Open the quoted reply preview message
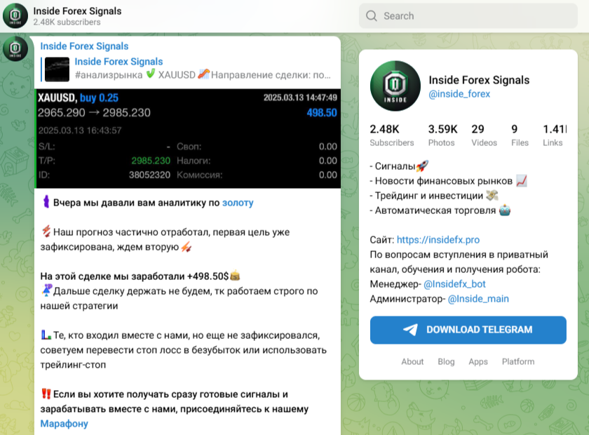The image size is (589, 435). [187, 69]
